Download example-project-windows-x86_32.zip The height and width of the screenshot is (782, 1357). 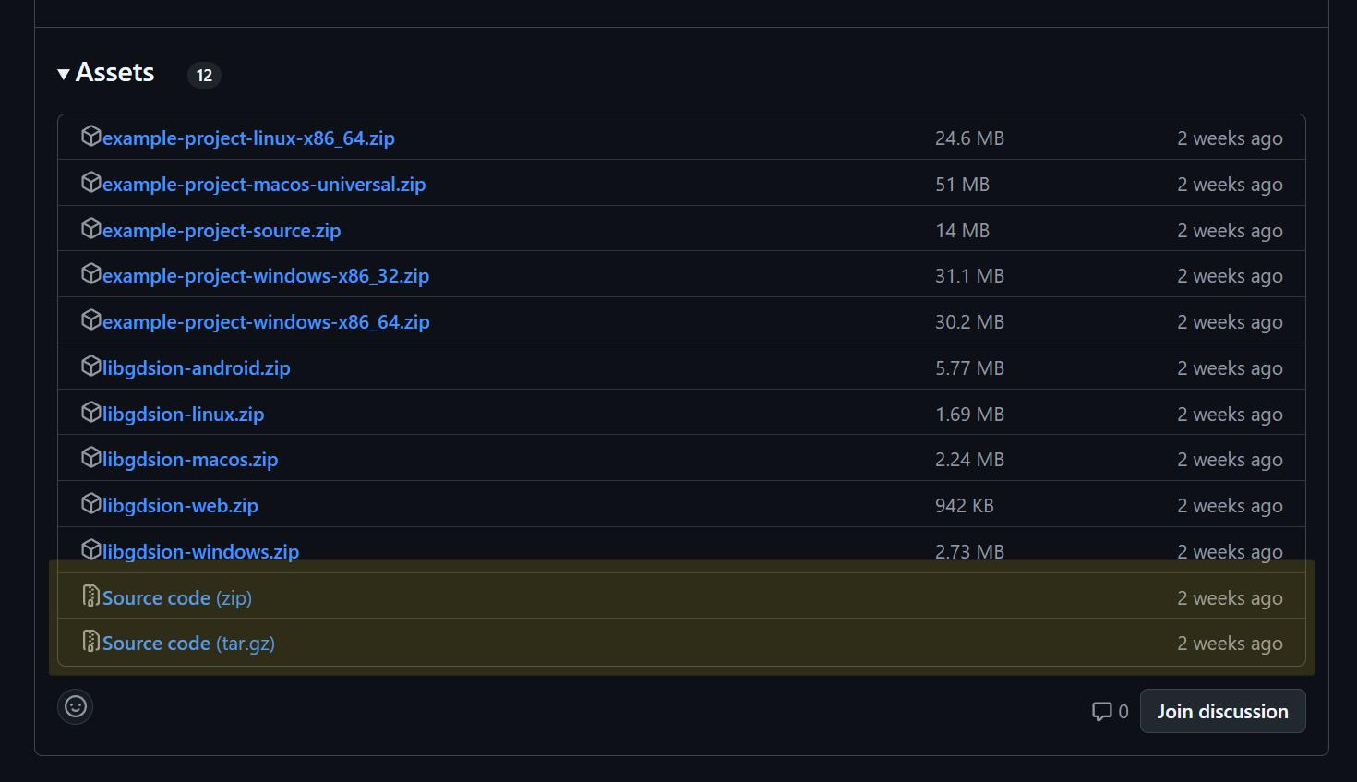coord(266,276)
